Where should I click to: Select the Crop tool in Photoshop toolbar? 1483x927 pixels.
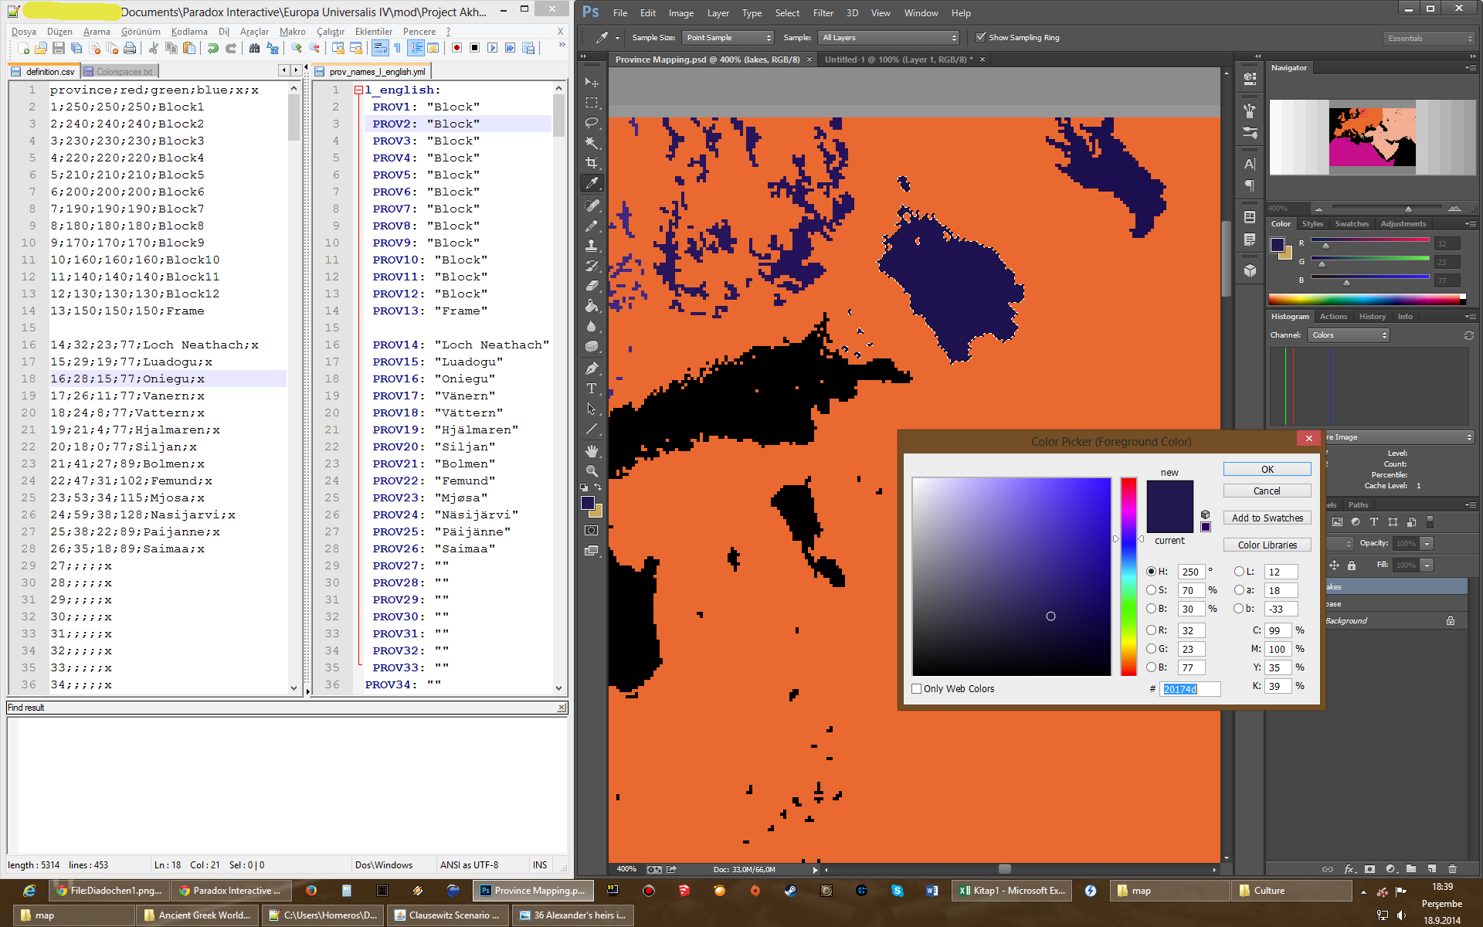point(592,163)
